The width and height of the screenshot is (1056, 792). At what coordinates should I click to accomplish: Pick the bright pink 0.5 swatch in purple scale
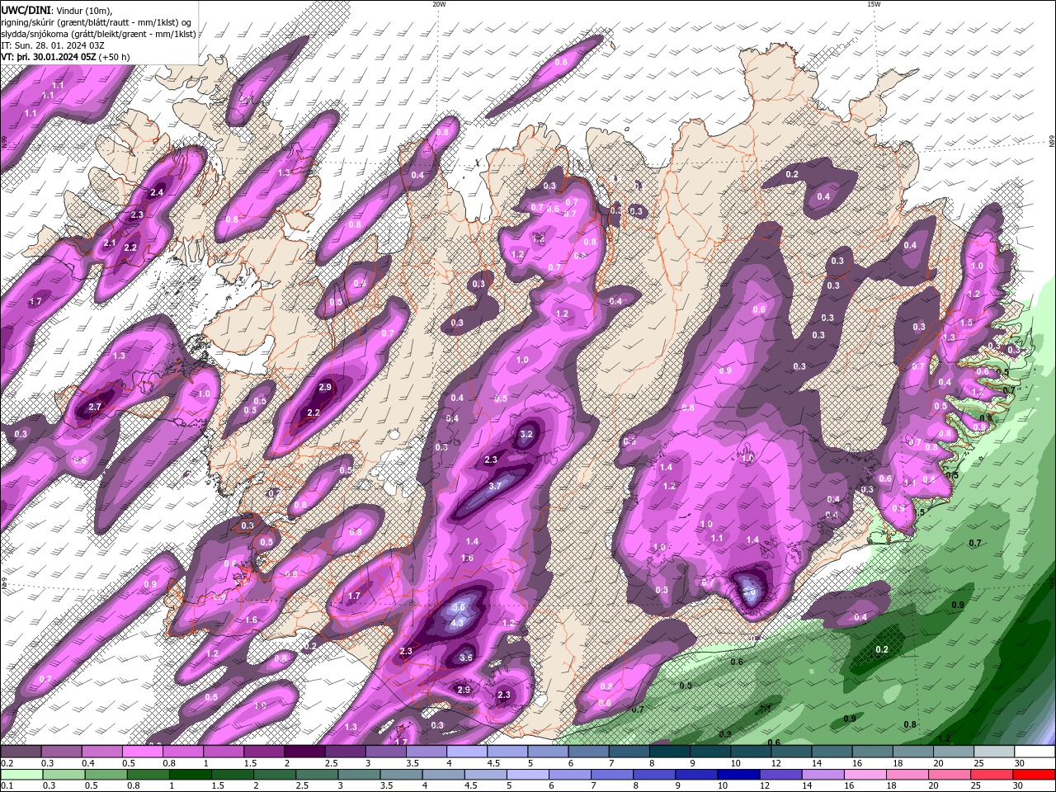click(142, 752)
